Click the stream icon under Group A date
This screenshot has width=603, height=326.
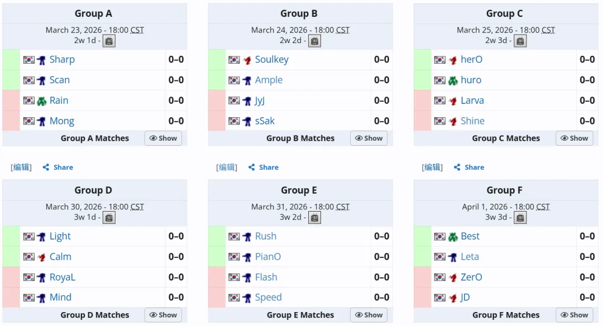click(109, 41)
